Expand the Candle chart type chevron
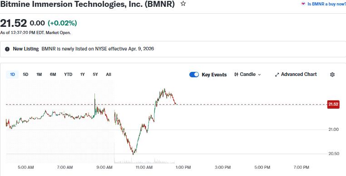Screen dimensions: 346x176 click(260, 75)
